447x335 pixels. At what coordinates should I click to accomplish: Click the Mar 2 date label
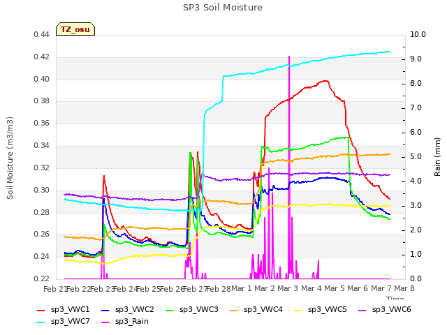click(x=265, y=289)
